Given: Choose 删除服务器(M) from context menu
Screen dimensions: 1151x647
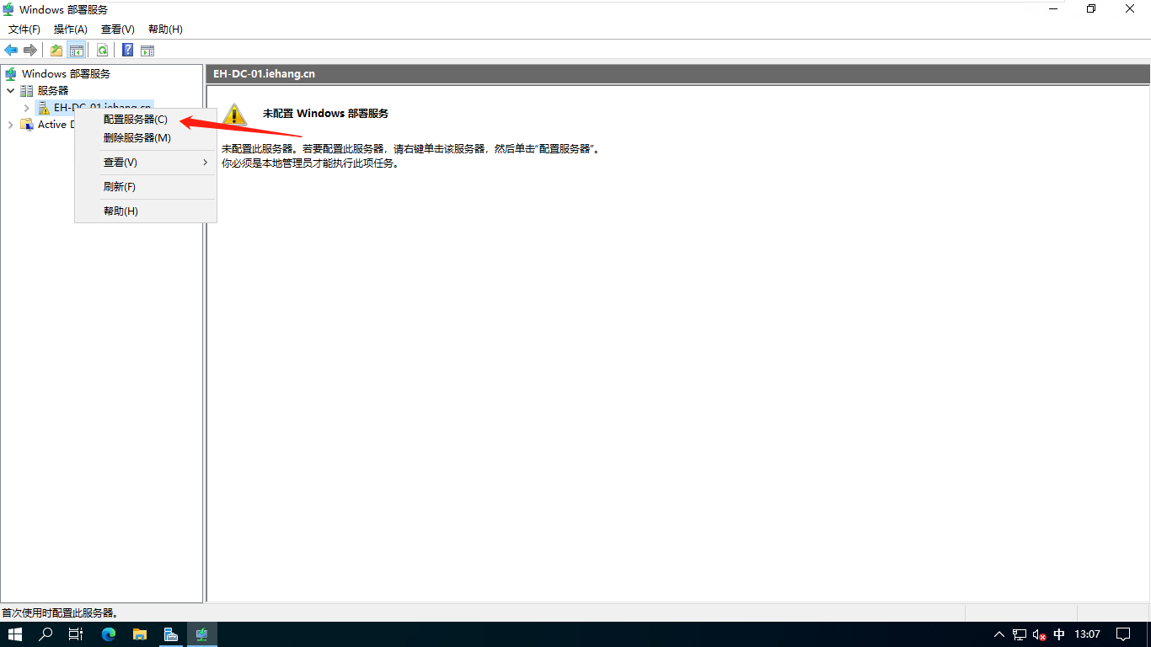Looking at the screenshot, I should point(137,138).
